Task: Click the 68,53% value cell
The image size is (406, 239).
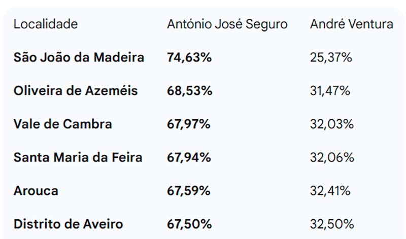Action: coord(189,91)
